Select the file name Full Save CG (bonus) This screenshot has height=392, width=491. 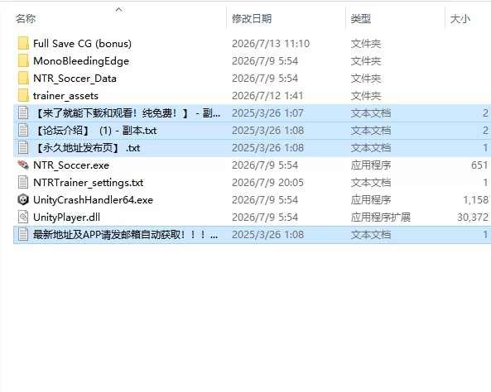tap(82, 44)
